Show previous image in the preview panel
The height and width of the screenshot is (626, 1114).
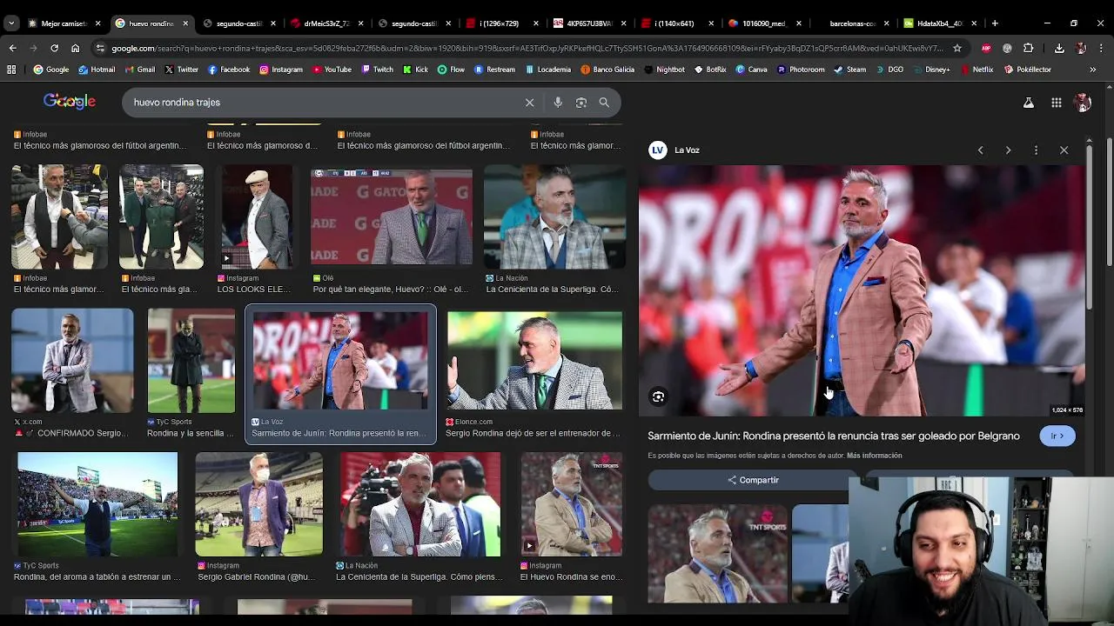click(980, 150)
